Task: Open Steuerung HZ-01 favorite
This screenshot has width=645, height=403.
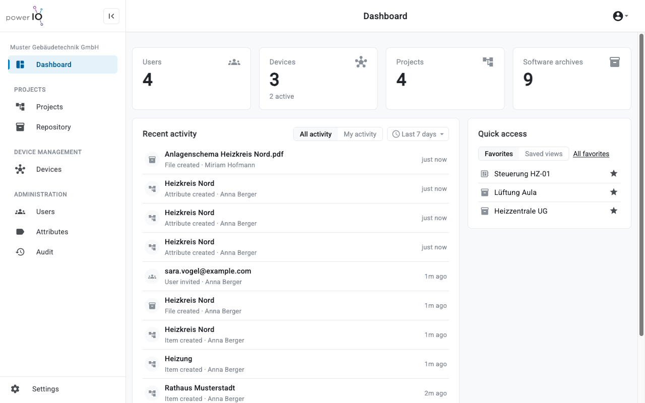Action: (x=522, y=174)
